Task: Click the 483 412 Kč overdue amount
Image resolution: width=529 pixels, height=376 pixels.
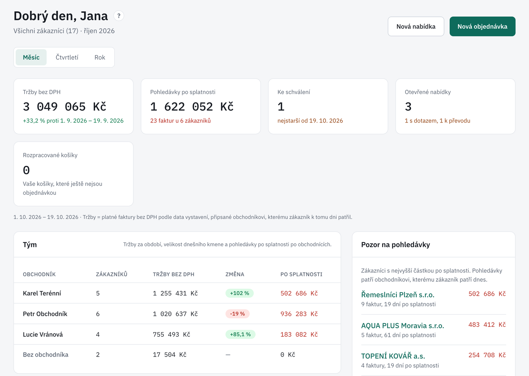Action: [x=487, y=325]
